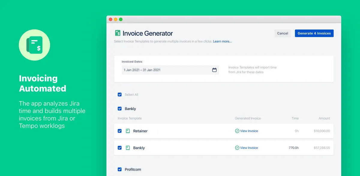Screen dimensions: 360x176
Task: Uncheck the Bankly template row checkbox
Action: coord(120,148)
